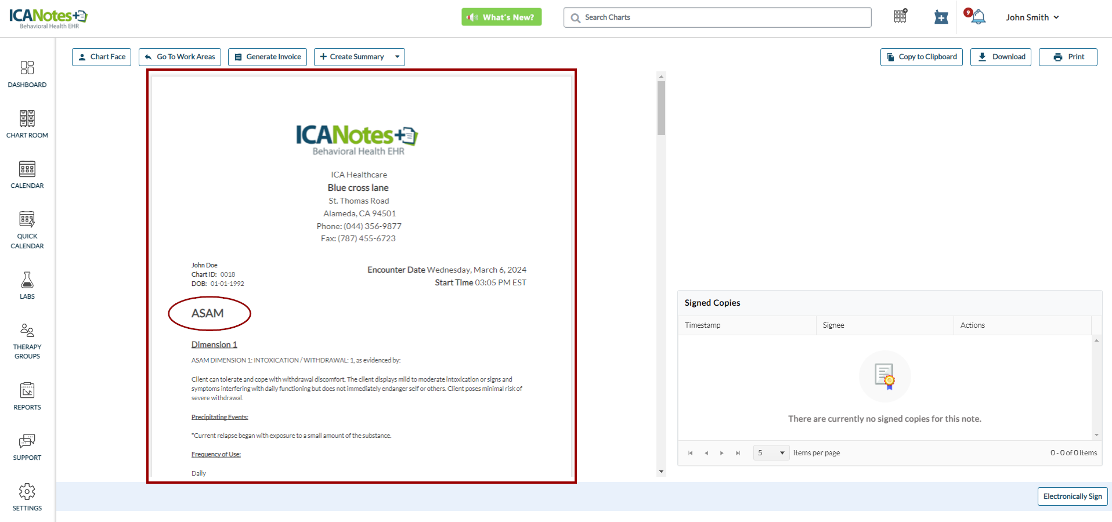
Task: Click Signed Copies list scroll down arrow
Action: tap(1096, 435)
